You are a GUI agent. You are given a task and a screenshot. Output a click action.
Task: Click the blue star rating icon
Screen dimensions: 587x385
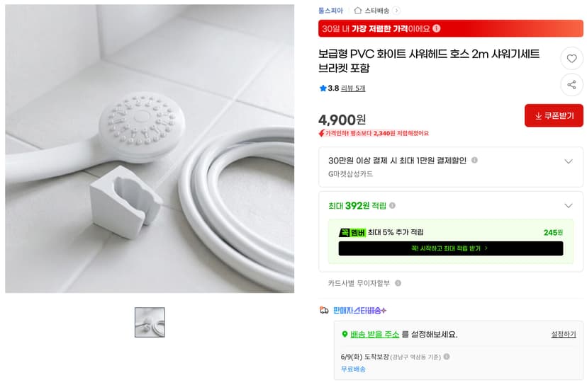[x=323, y=88]
